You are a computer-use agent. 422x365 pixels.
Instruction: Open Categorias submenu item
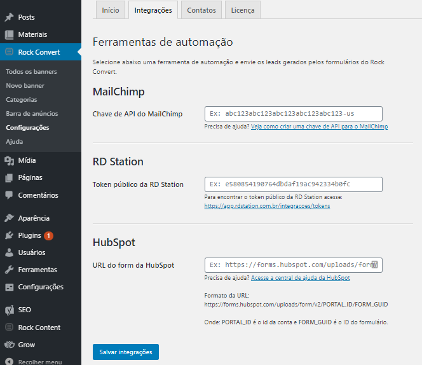coord(22,100)
